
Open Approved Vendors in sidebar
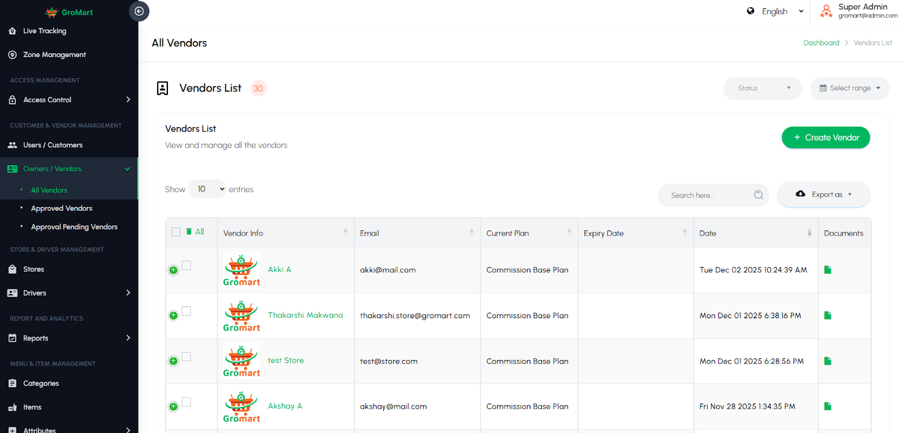[62, 209]
